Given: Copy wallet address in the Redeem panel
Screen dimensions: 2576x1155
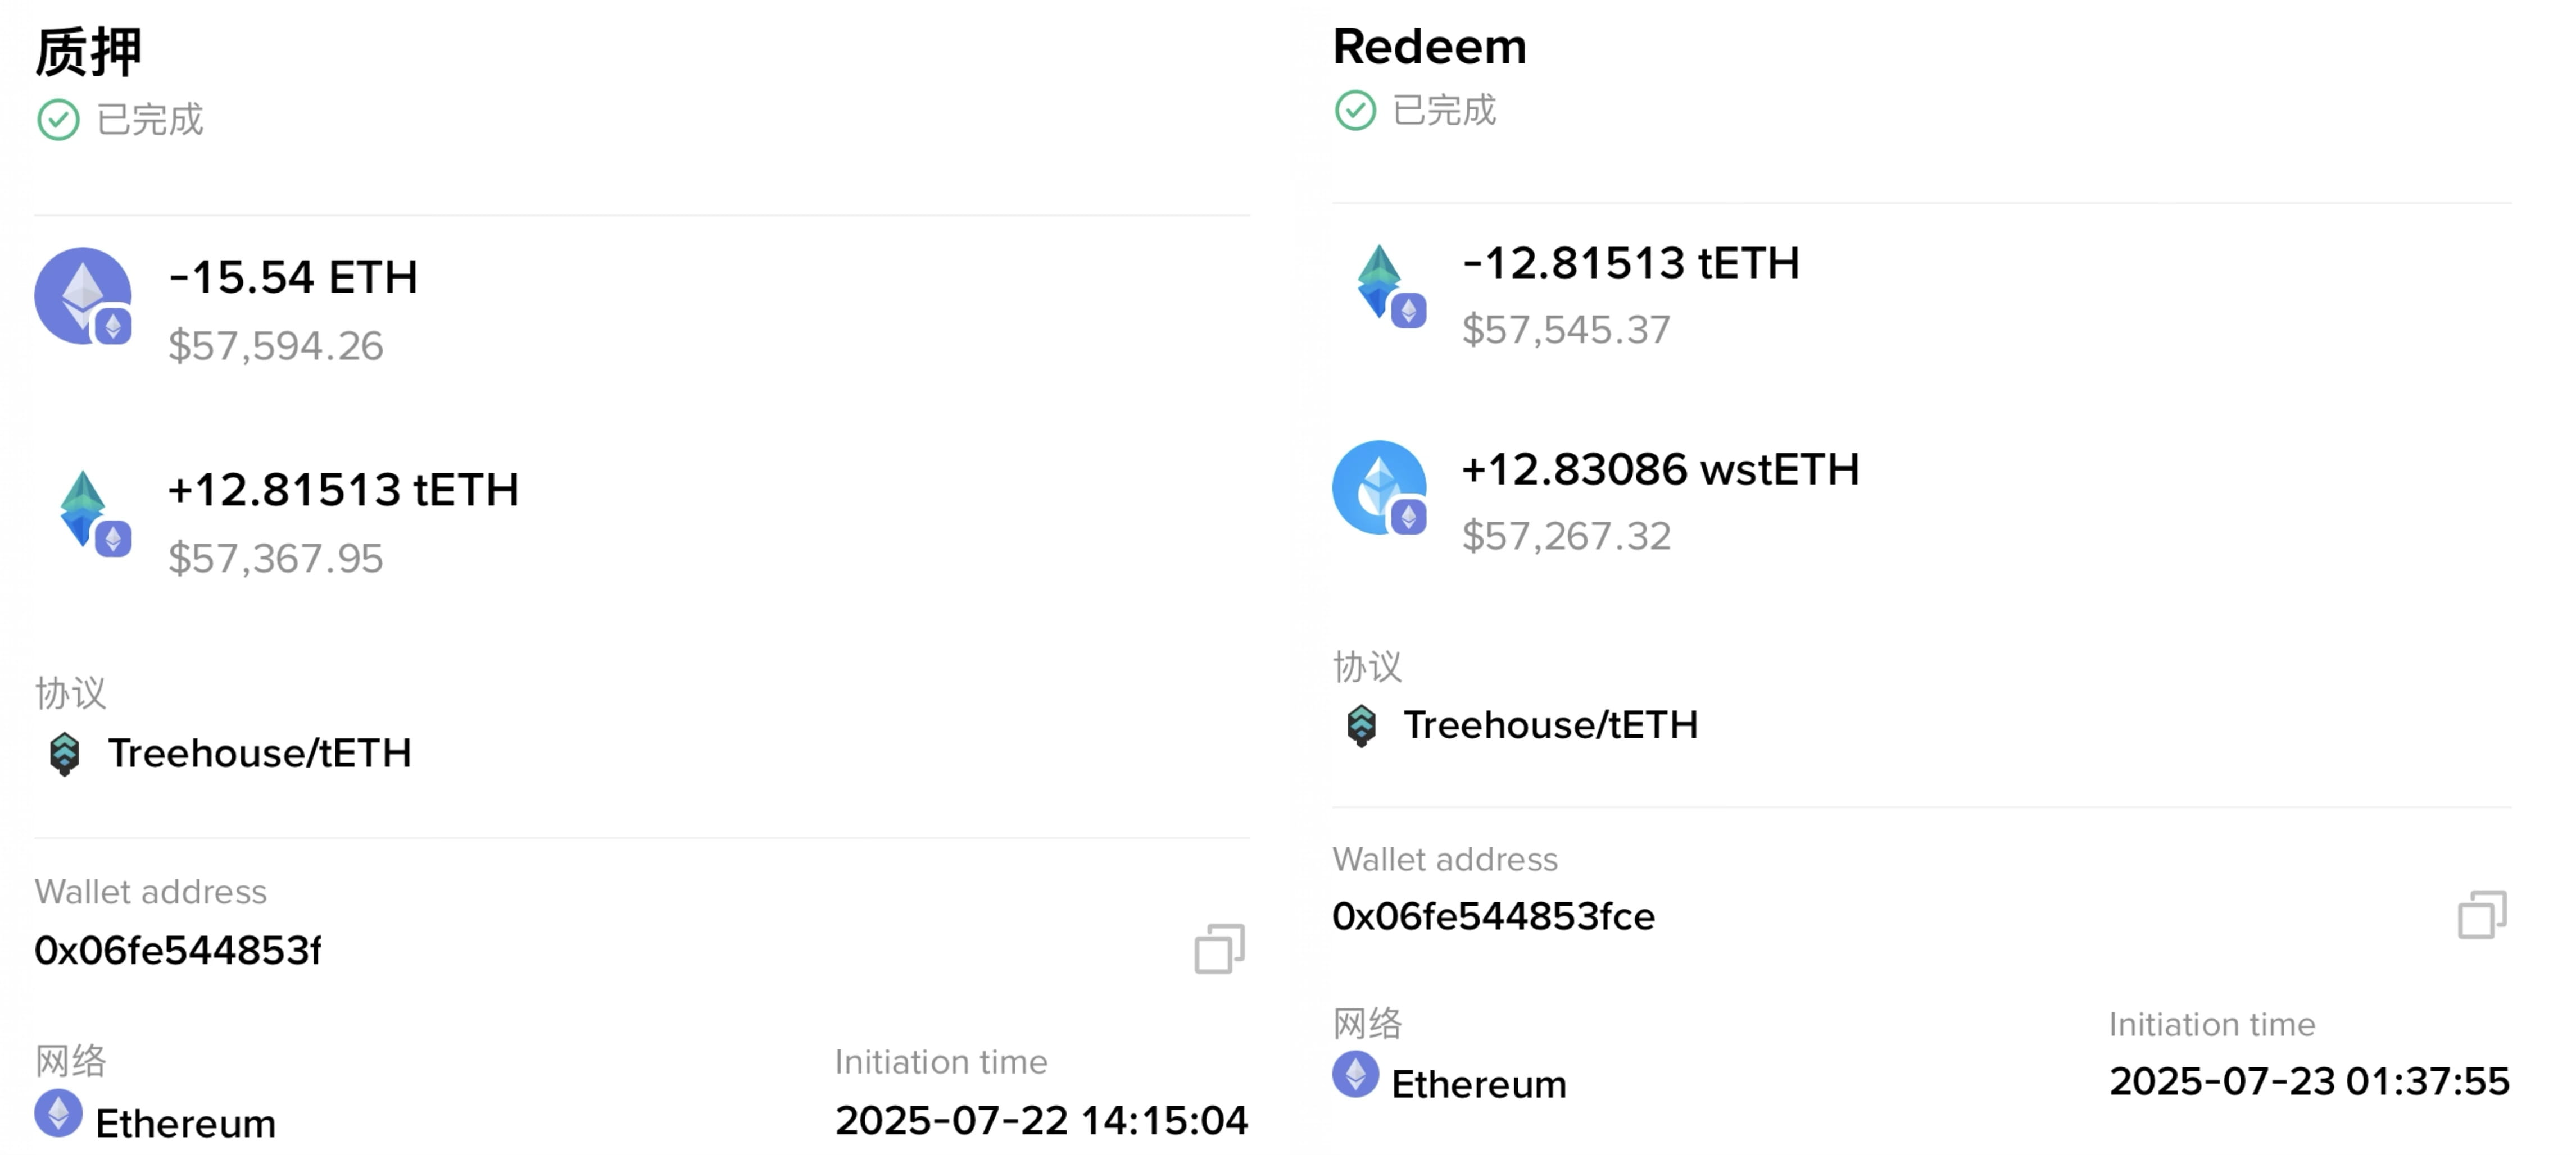Looking at the screenshot, I should pyautogui.click(x=2482, y=914).
